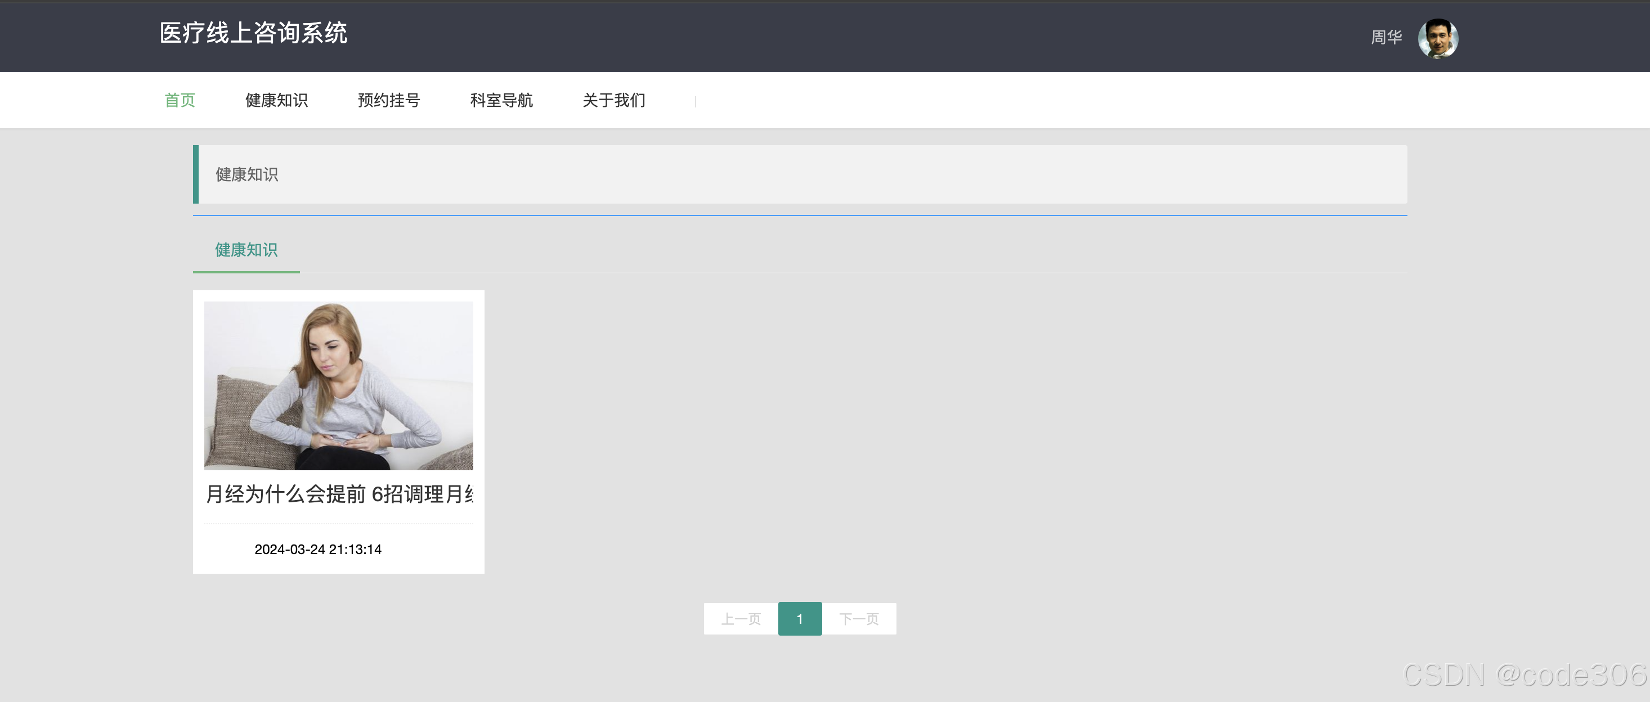Click the CSDN @code306 watermark text
The height and width of the screenshot is (702, 1650).
point(1524,675)
